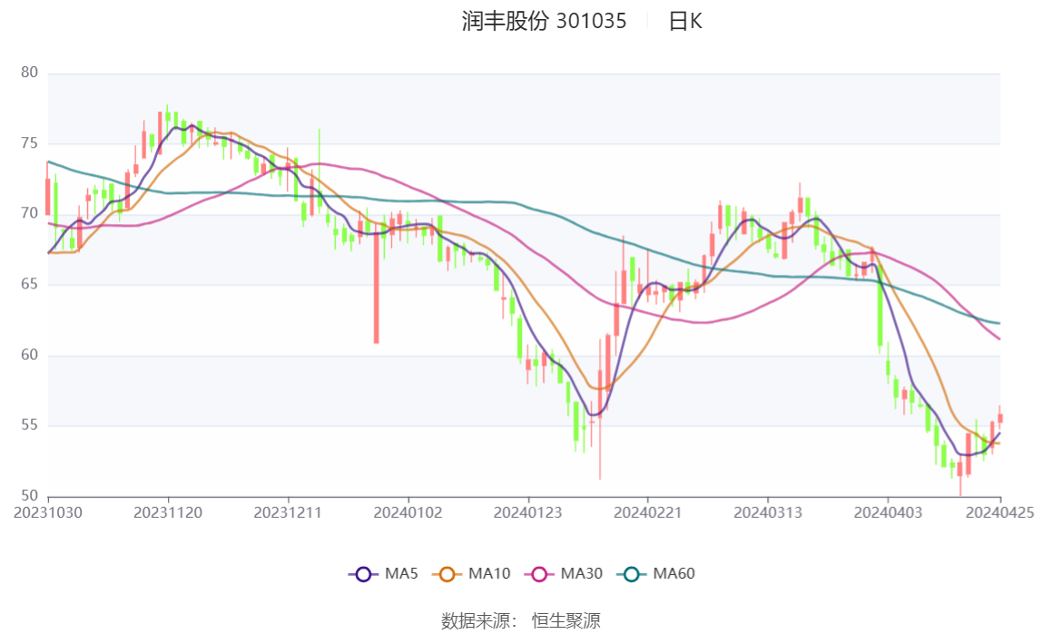Select the 20231120 date tick label
Screen dimensions: 1042x634
tap(168, 512)
